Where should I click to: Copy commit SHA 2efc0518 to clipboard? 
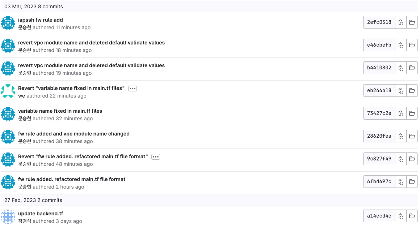[x=401, y=22]
